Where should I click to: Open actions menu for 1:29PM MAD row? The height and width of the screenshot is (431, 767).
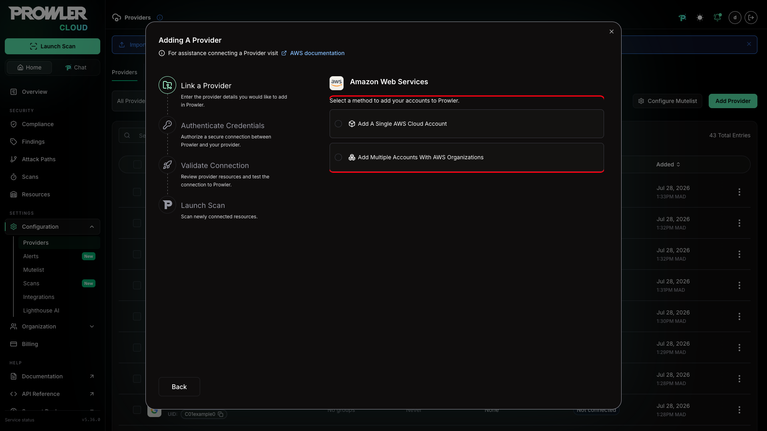pyautogui.click(x=739, y=348)
